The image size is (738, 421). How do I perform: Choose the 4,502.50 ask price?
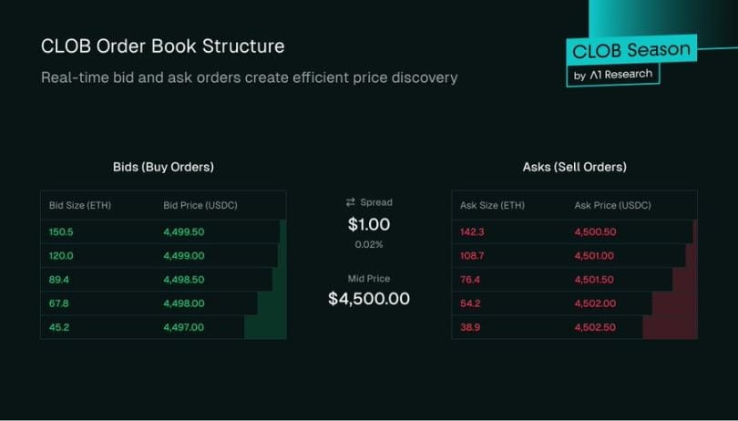(595, 327)
